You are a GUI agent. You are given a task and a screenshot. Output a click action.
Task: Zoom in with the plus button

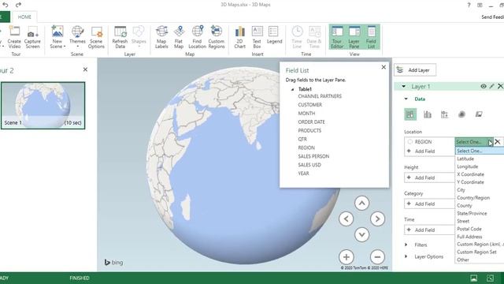pos(346,257)
